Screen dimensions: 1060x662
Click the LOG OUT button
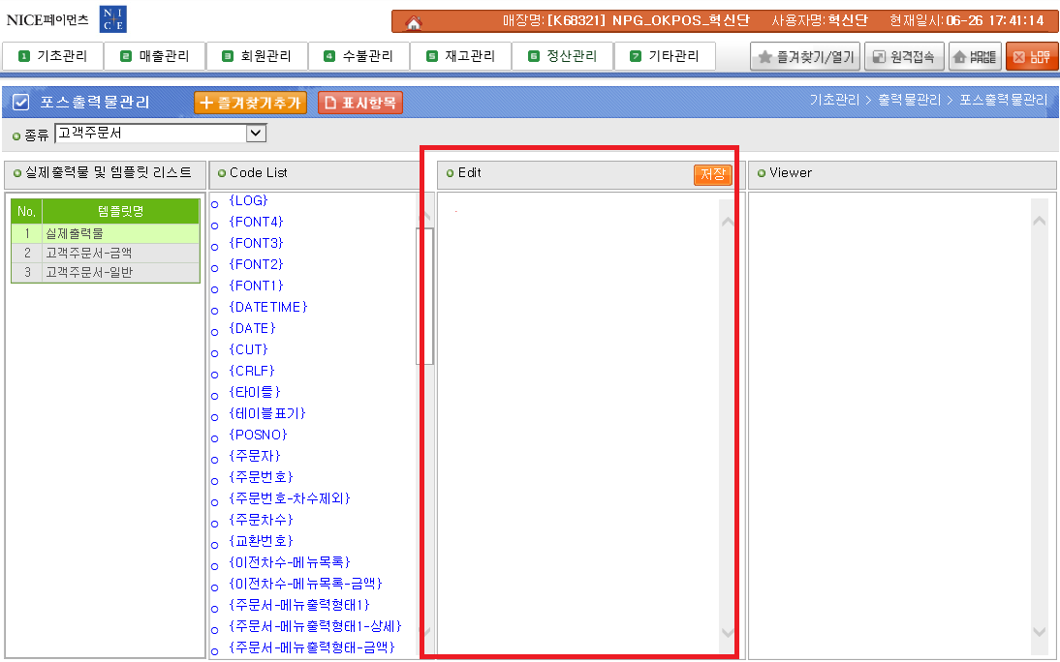[x=1031, y=57]
